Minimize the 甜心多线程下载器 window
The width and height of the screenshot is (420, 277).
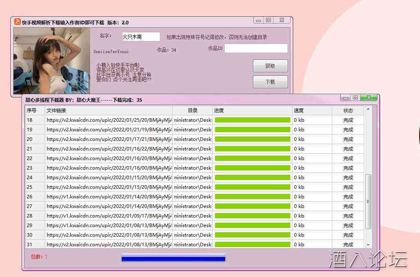tap(345, 98)
